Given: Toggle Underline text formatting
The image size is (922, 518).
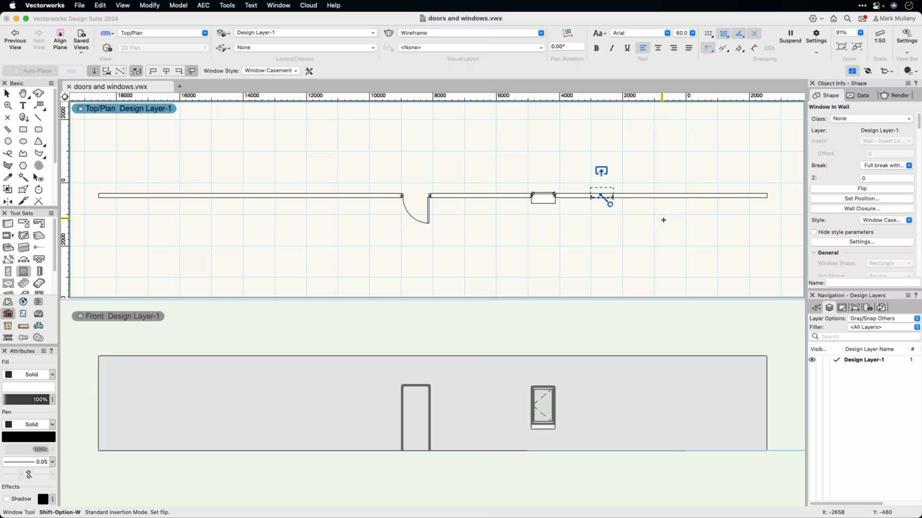Looking at the screenshot, I should point(627,48).
